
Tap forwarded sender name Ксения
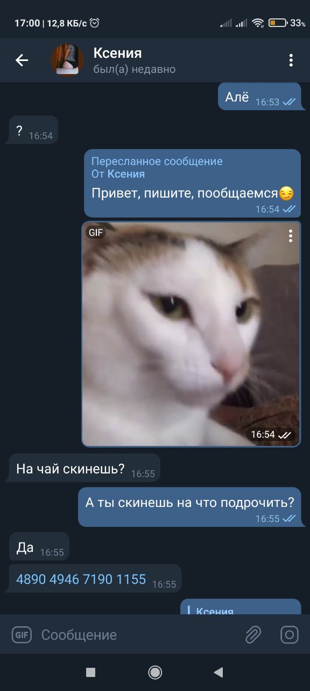[x=126, y=174]
